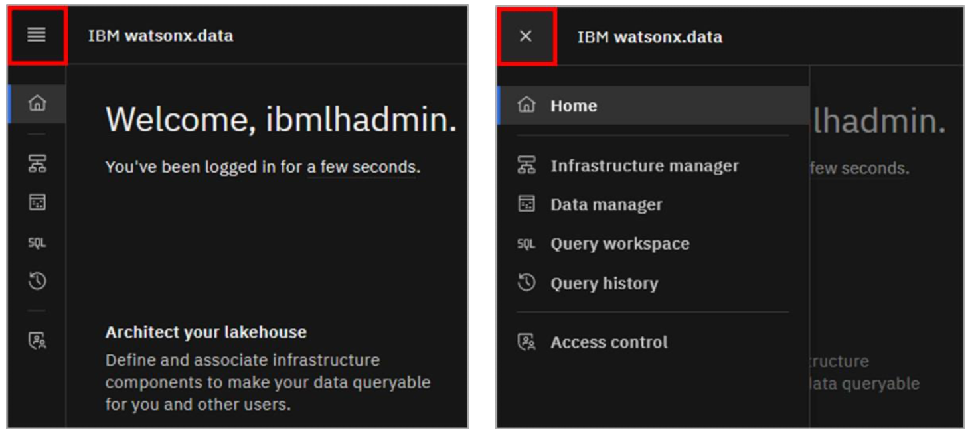This screenshot has height=434, width=972.
Task: Close the expanded navigation menu with the X
Action: 526,36
